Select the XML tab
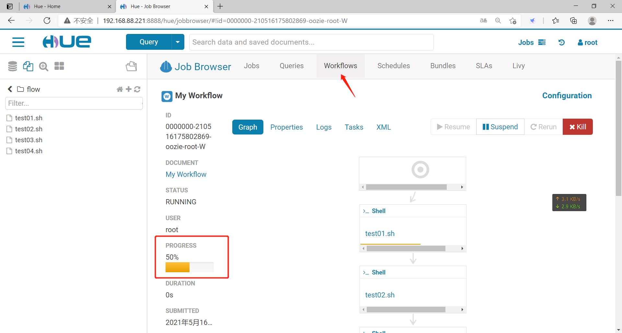The height and width of the screenshot is (333, 622). click(x=384, y=127)
